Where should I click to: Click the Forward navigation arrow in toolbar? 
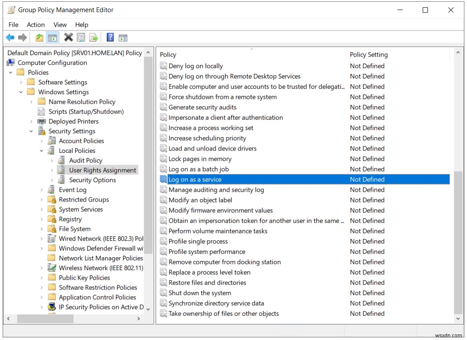click(23, 37)
